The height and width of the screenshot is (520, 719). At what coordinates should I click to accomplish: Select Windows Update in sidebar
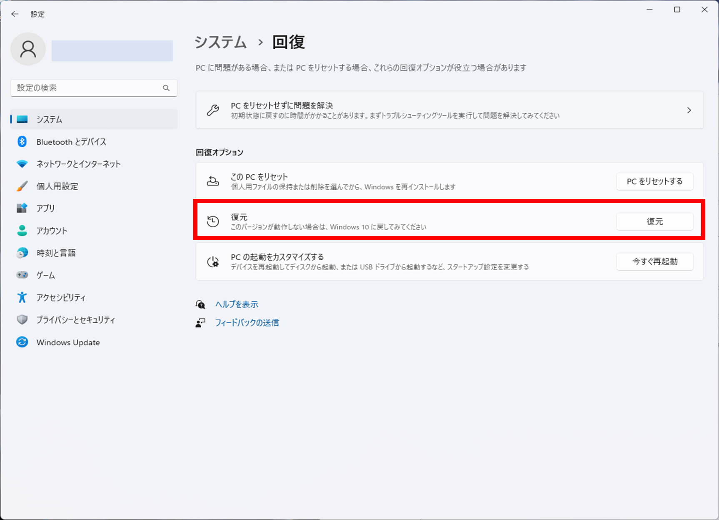coord(94,342)
